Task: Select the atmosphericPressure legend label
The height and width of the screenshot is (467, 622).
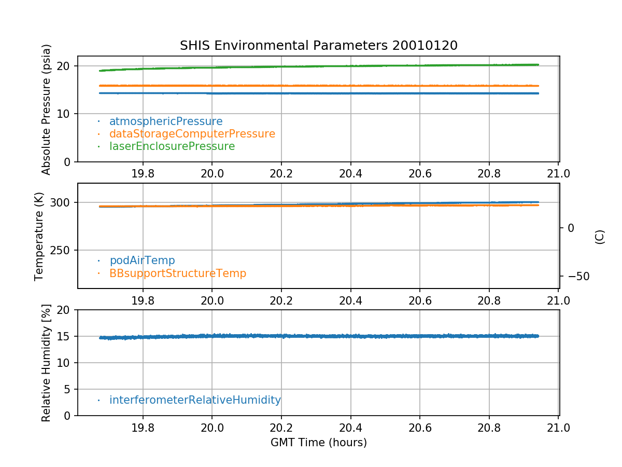Action: coord(166,121)
